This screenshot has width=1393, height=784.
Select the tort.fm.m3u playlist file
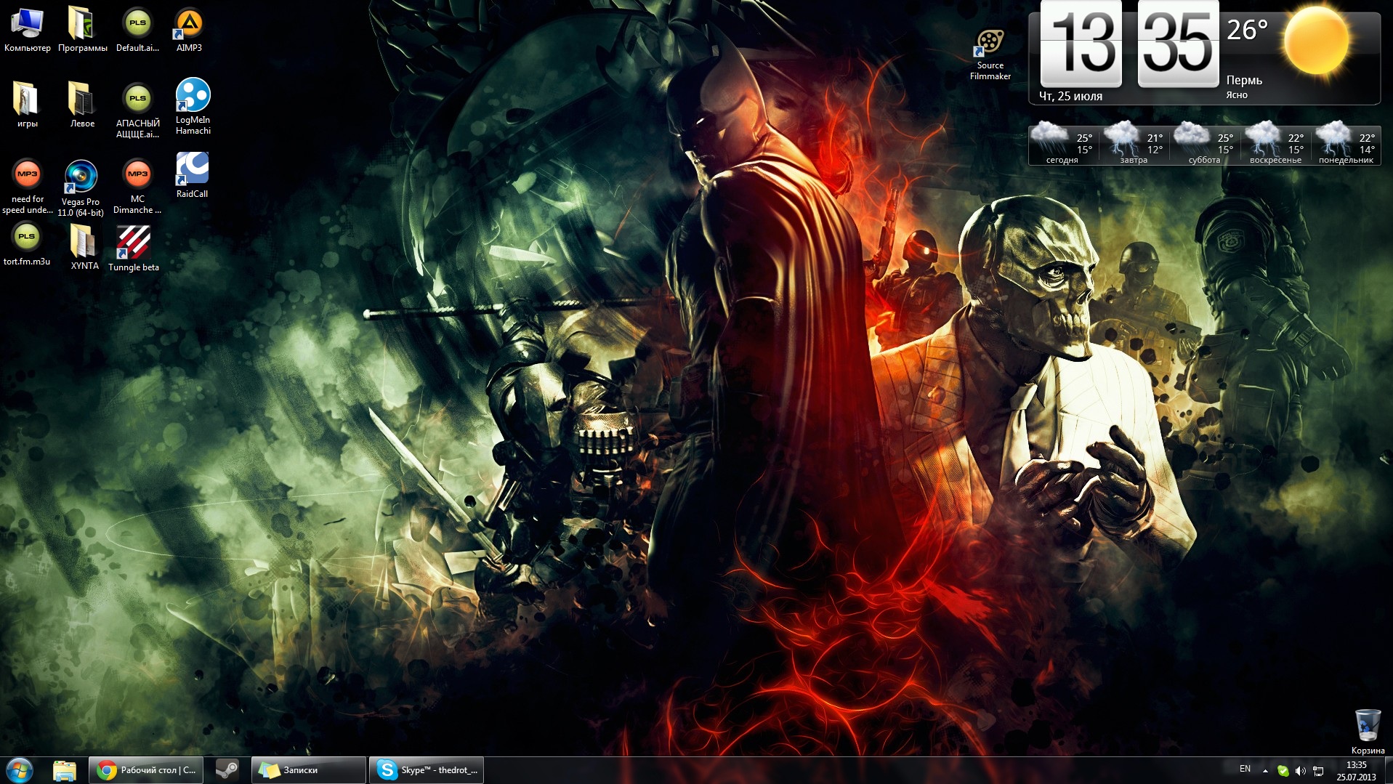tap(27, 245)
